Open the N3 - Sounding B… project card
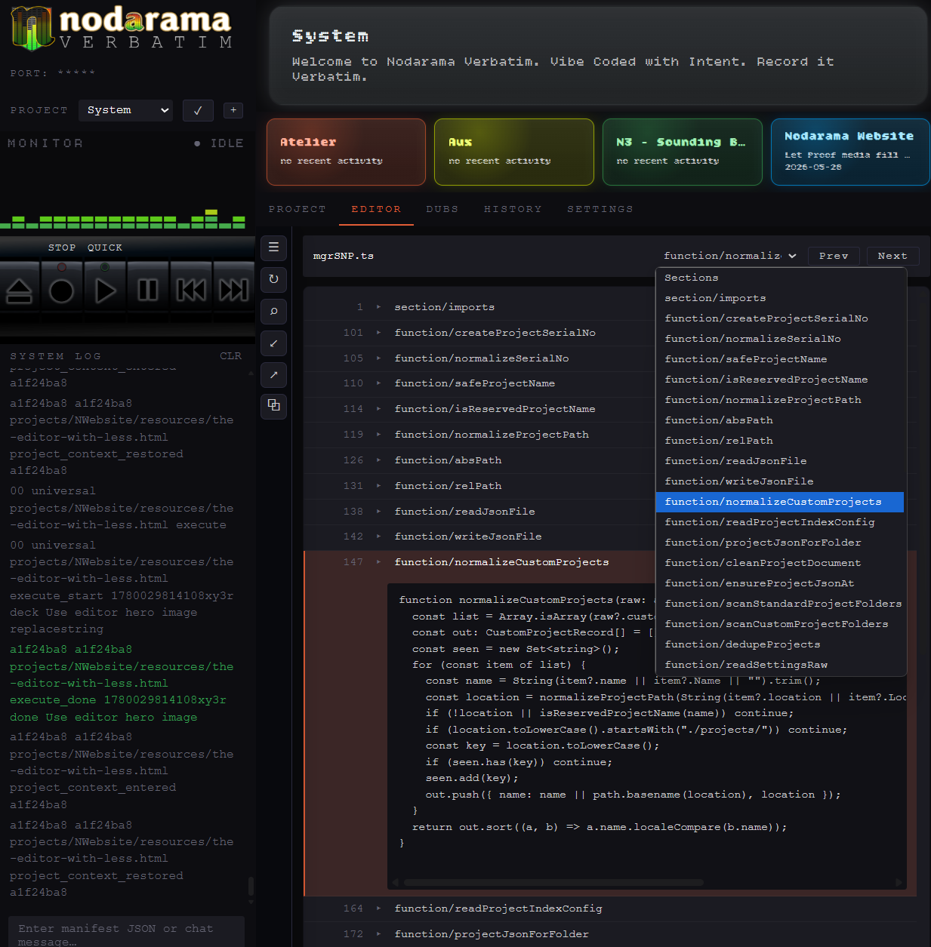Viewport: 931px width, 947px height. coord(683,152)
